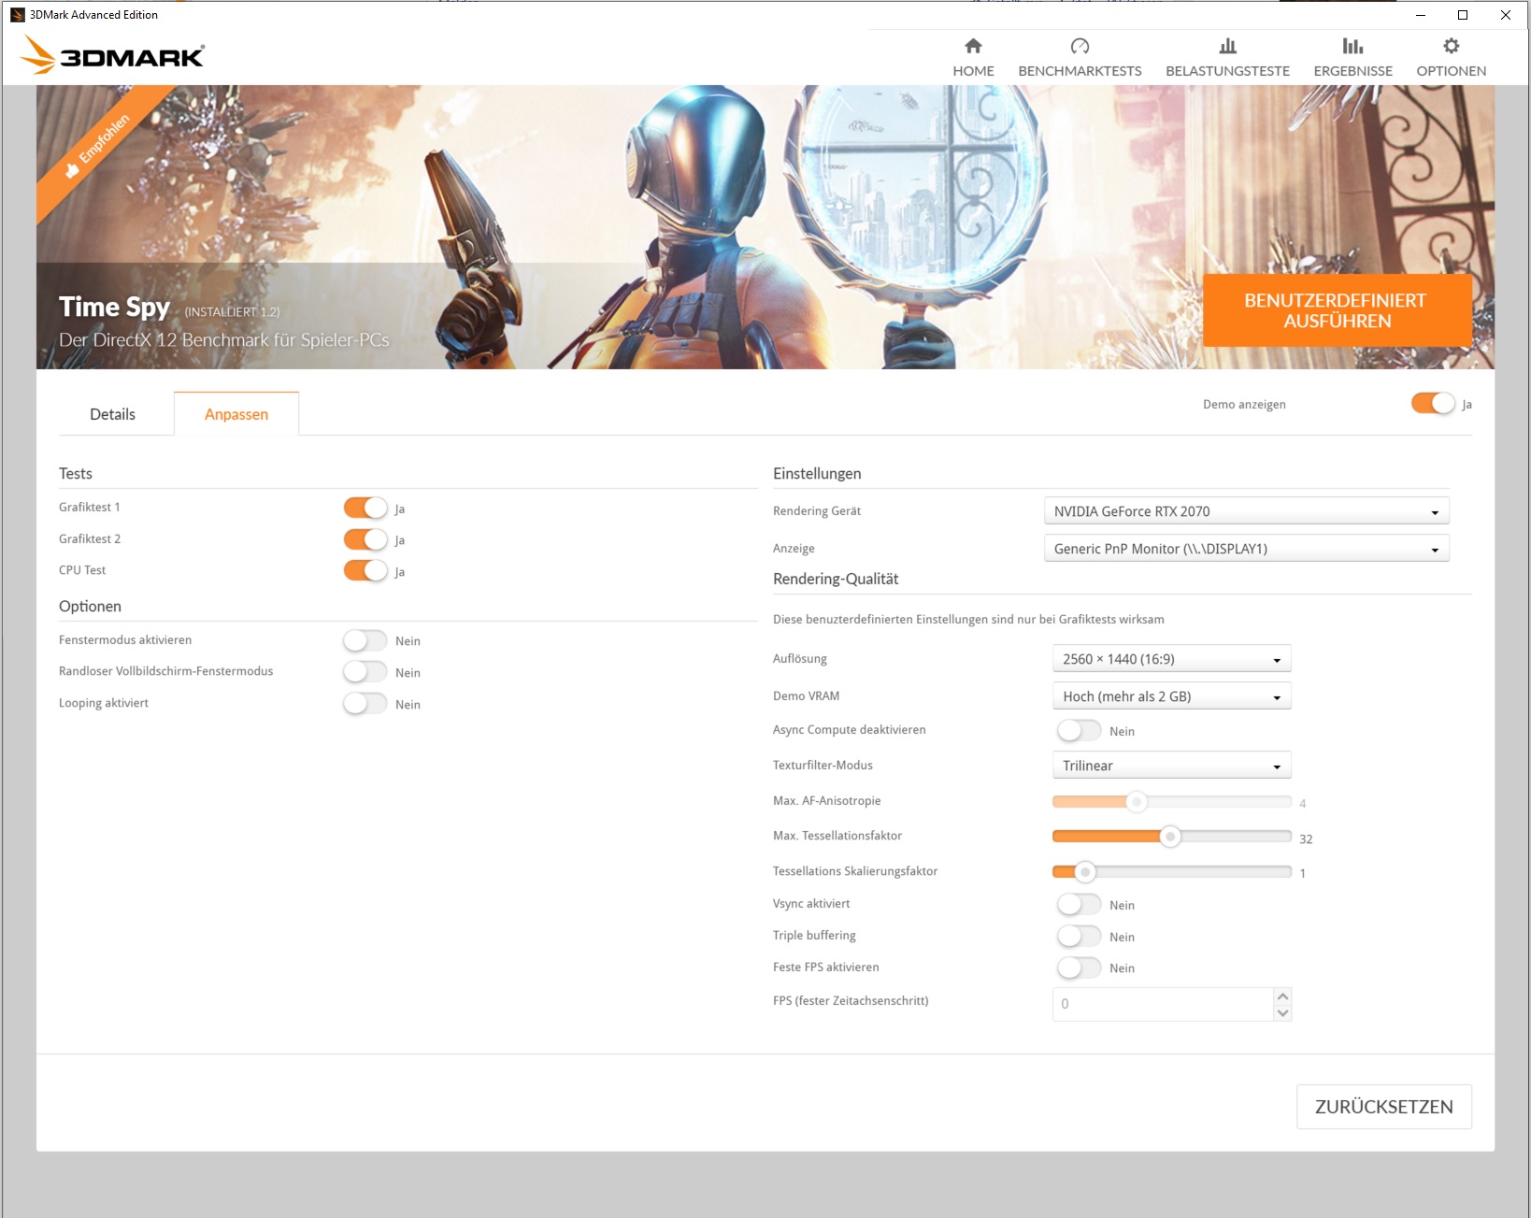
Task: Click the Belastungsteste bar chart icon
Action: pos(1227,46)
